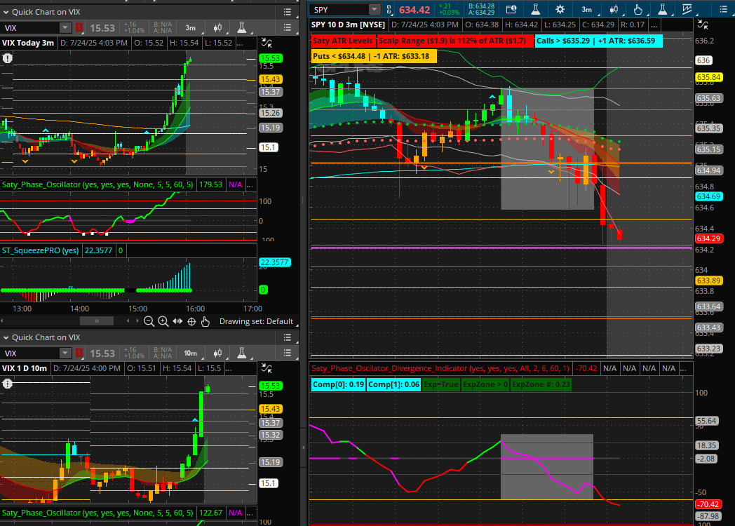The image size is (735, 526).
Task: Click the alert marker on bottom VIX chart
Action: [8, 384]
